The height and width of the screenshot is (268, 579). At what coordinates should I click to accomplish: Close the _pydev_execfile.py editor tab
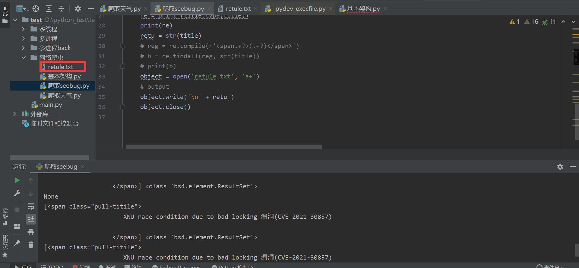331,9
